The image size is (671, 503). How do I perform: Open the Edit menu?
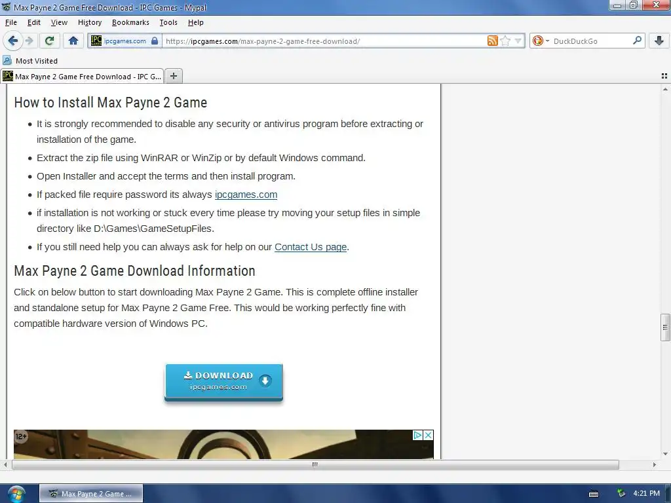pos(34,22)
